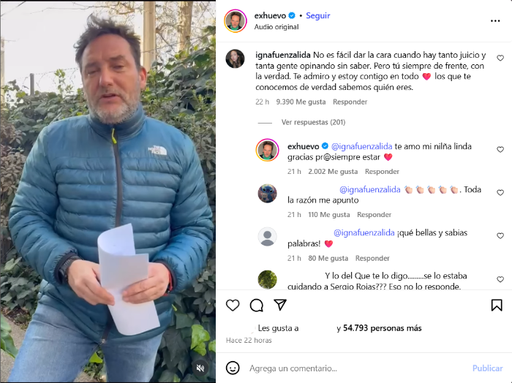
Task: Unmute the video using the speaker icon
Action: [200, 368]
